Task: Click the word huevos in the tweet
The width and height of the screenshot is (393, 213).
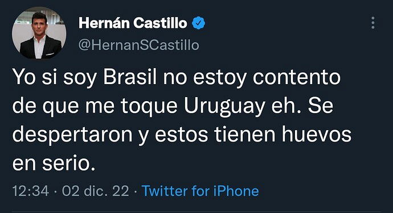Action: 317,134
